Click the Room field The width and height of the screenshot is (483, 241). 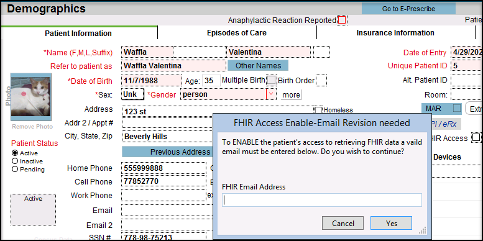coord(467,94)
